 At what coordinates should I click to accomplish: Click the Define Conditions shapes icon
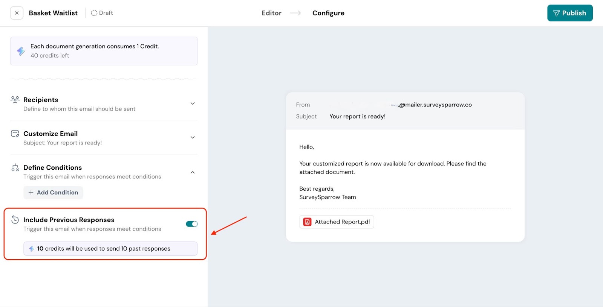click(x=15, y=167)
